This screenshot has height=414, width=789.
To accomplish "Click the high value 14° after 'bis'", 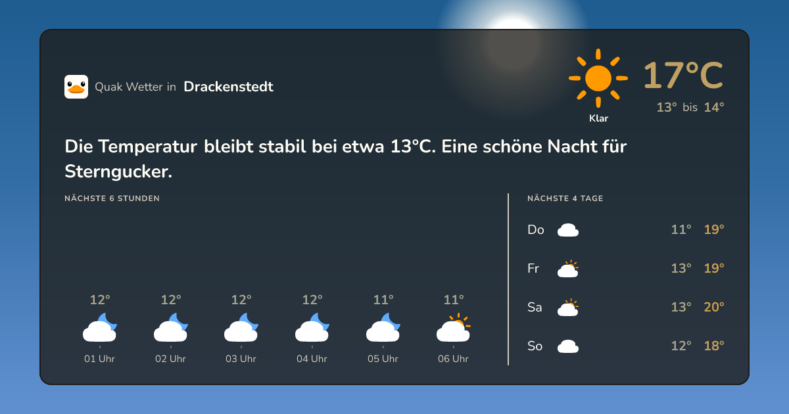I will tap(714, 107).
